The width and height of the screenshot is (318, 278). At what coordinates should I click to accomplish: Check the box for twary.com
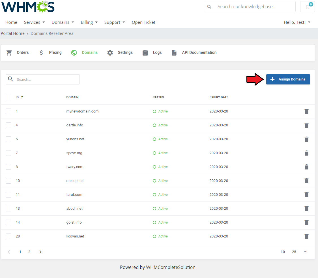[8, 167]
